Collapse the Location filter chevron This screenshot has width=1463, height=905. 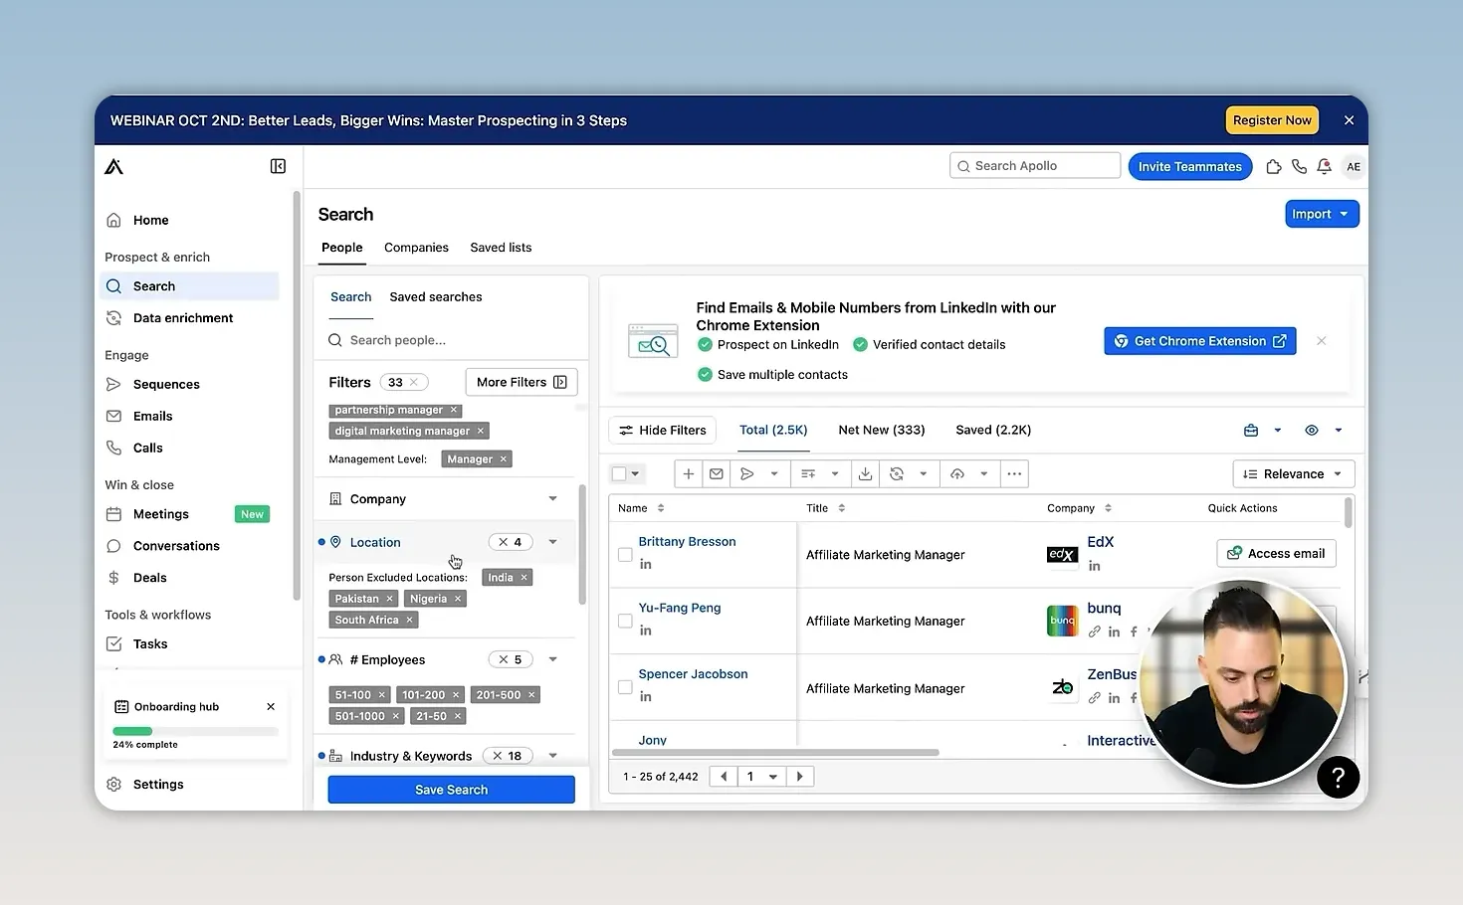click(553, 542)
